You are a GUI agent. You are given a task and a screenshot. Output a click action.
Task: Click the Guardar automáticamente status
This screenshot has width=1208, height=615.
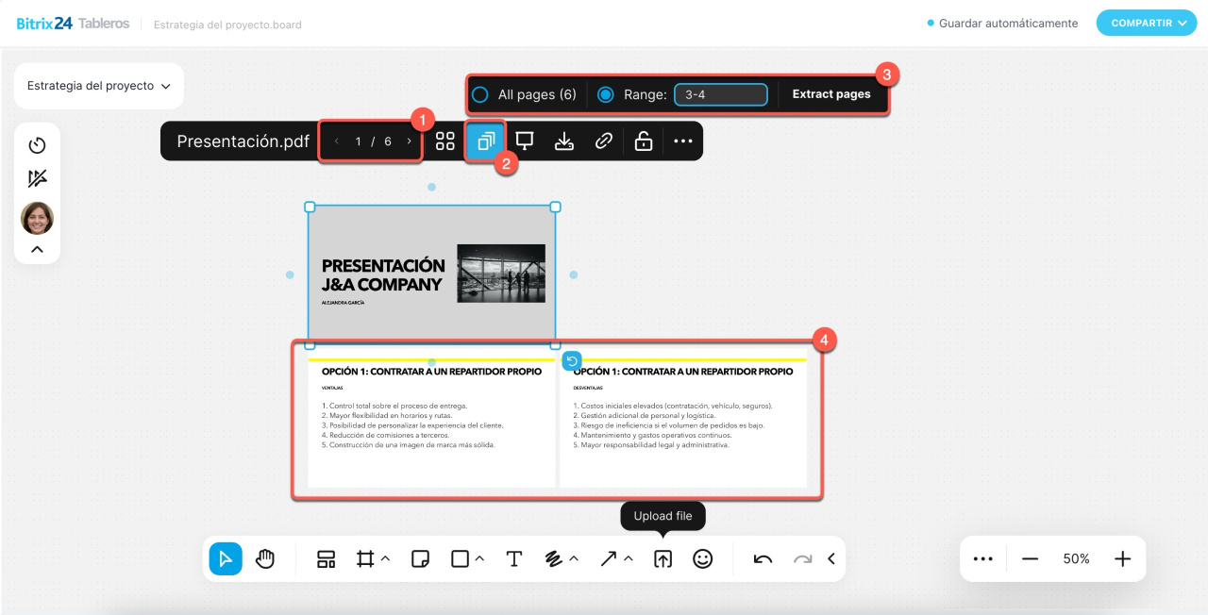[1002, 24]
